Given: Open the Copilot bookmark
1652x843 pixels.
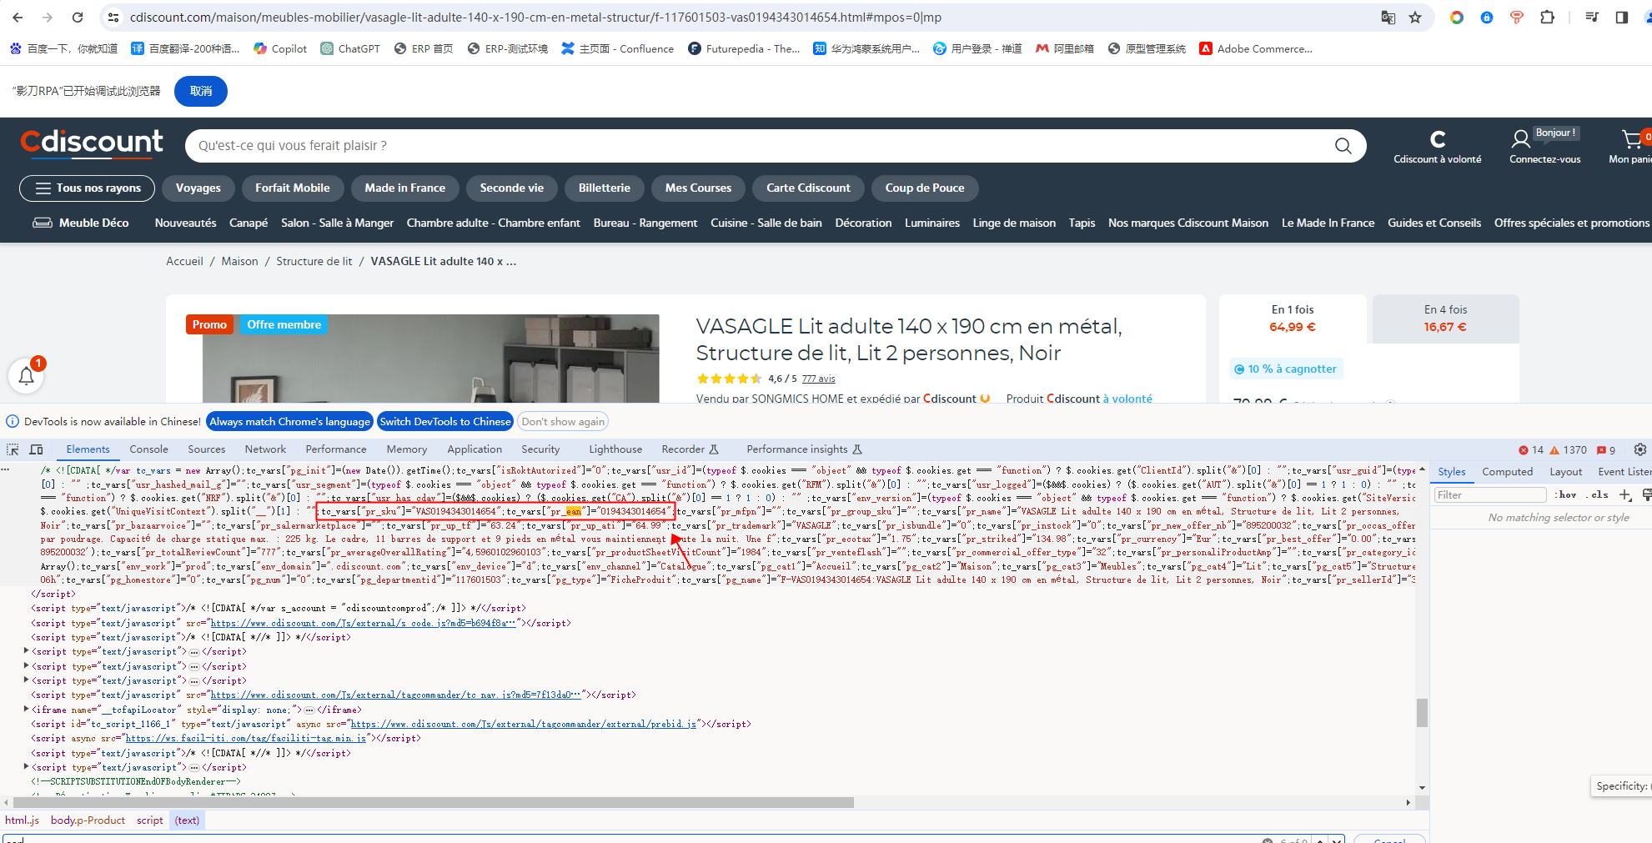Looking at the screenshot, I should click(x=280, y=48).
